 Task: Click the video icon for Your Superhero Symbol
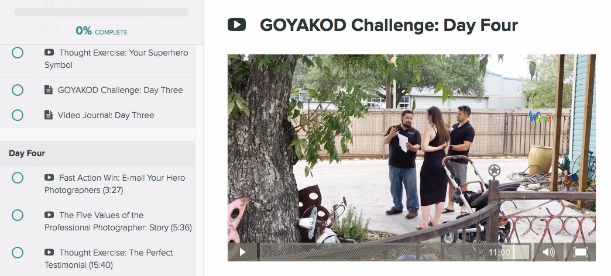pyautogui.click(x=49, y=52)
